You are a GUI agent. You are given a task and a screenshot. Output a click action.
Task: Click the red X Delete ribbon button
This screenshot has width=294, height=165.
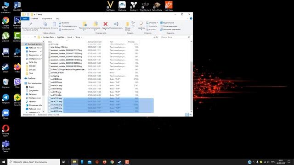point(105,24)
